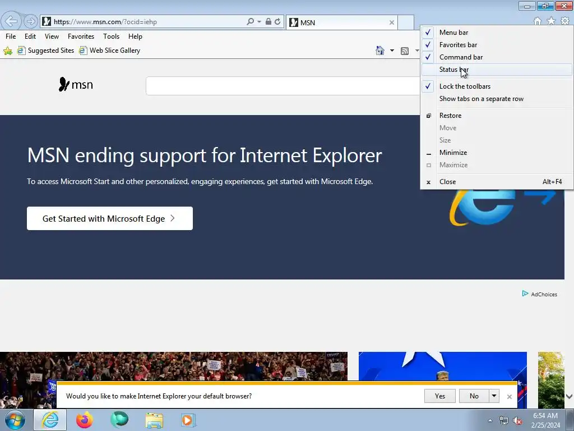
Task: Launch the teal globe app taskbar icon
Action: [x=119, y=420]
